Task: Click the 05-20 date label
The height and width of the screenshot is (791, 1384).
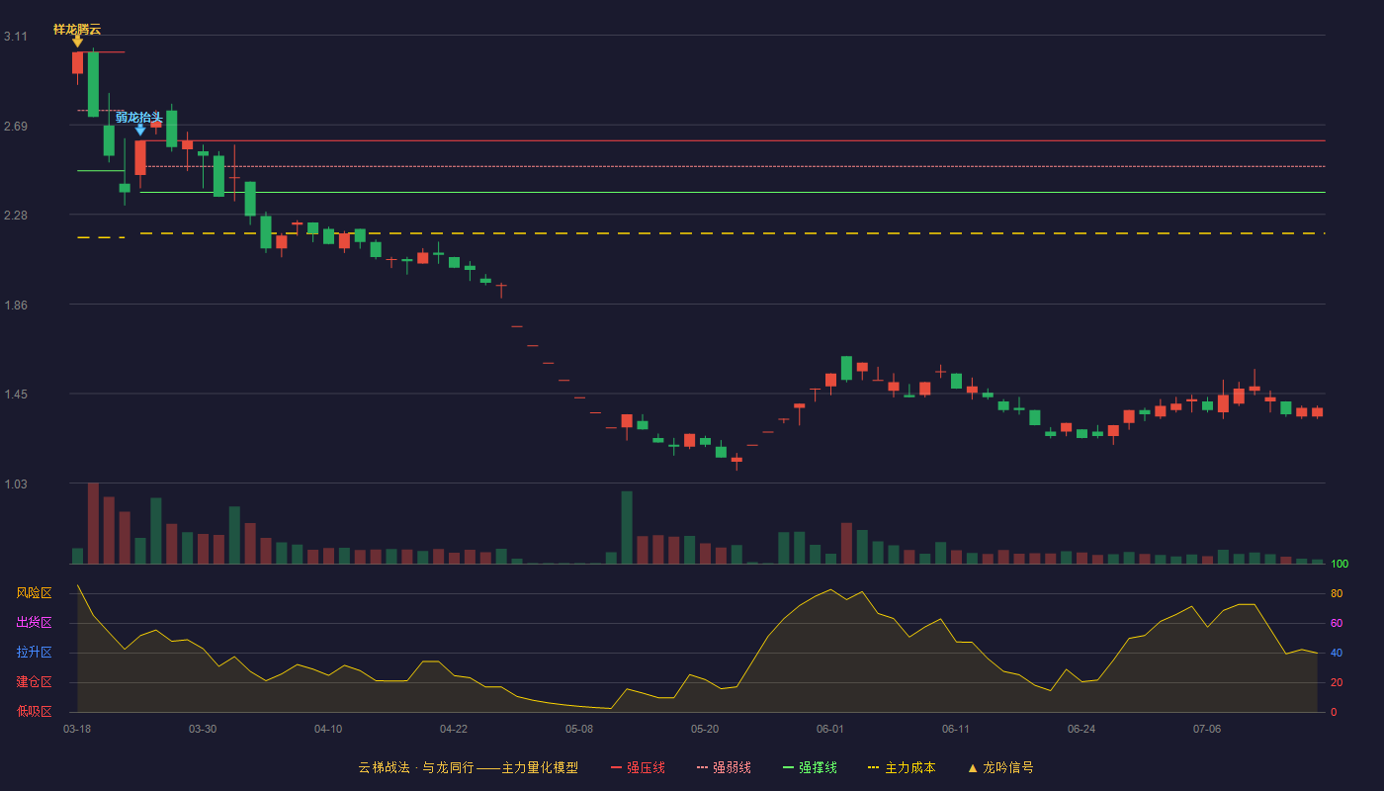Action: [x=705, y=729]
